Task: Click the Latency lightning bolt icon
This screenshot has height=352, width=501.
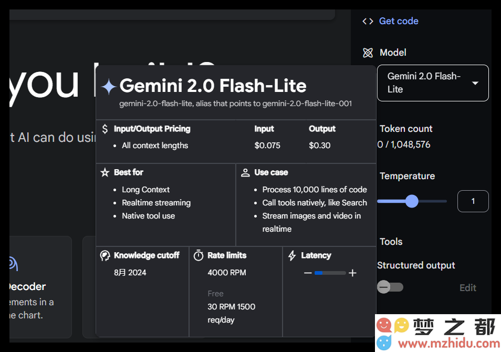Action: point(292,255)
